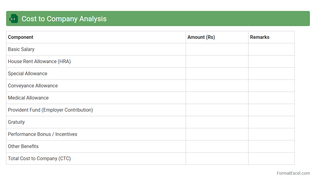Viewport: 316px width, 182px height.
Task: Click the Cost to Company Analysis title
Action: [x=64, y=19]
